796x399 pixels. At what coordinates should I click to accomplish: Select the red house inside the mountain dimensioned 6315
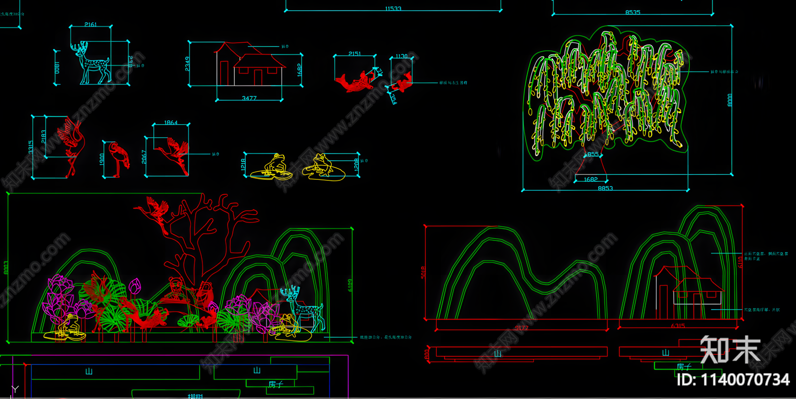pos(689,292)
